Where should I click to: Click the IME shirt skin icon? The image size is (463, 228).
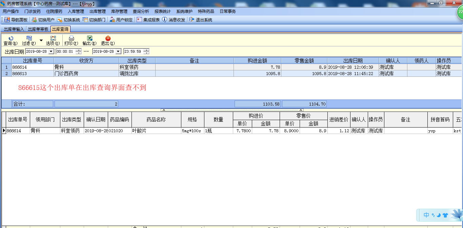[x=445, y=215]
